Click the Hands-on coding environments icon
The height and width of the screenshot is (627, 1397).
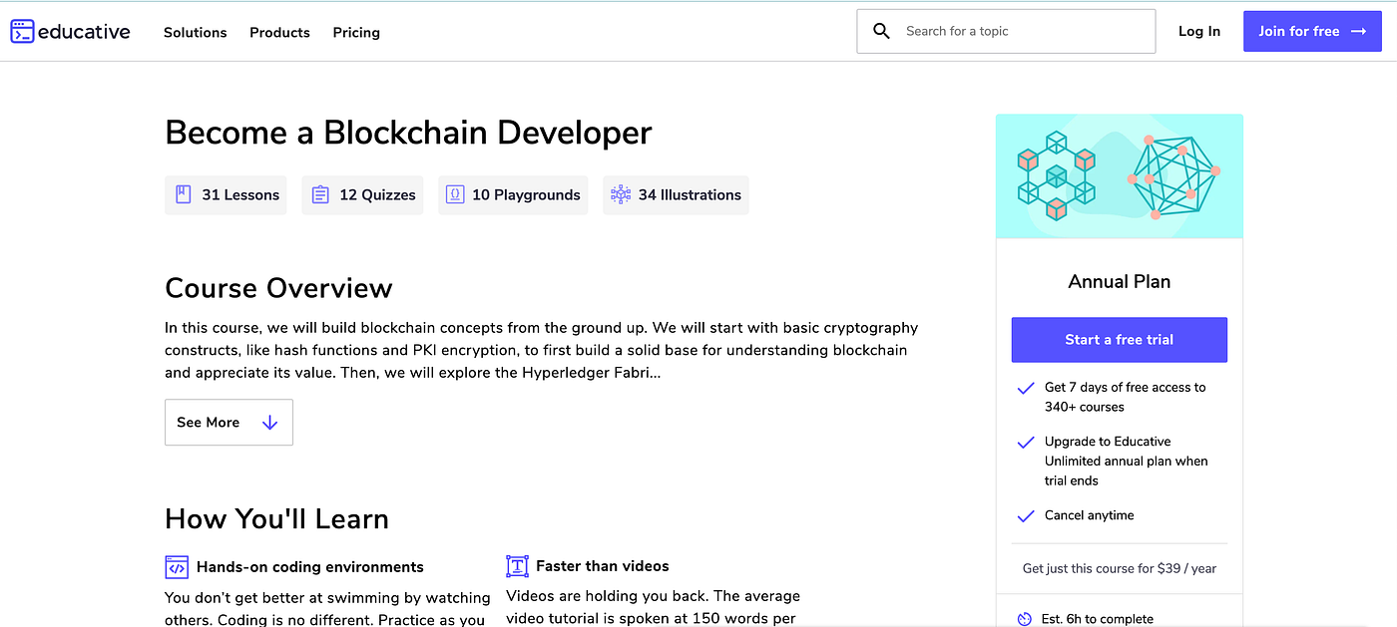[177, 567]
